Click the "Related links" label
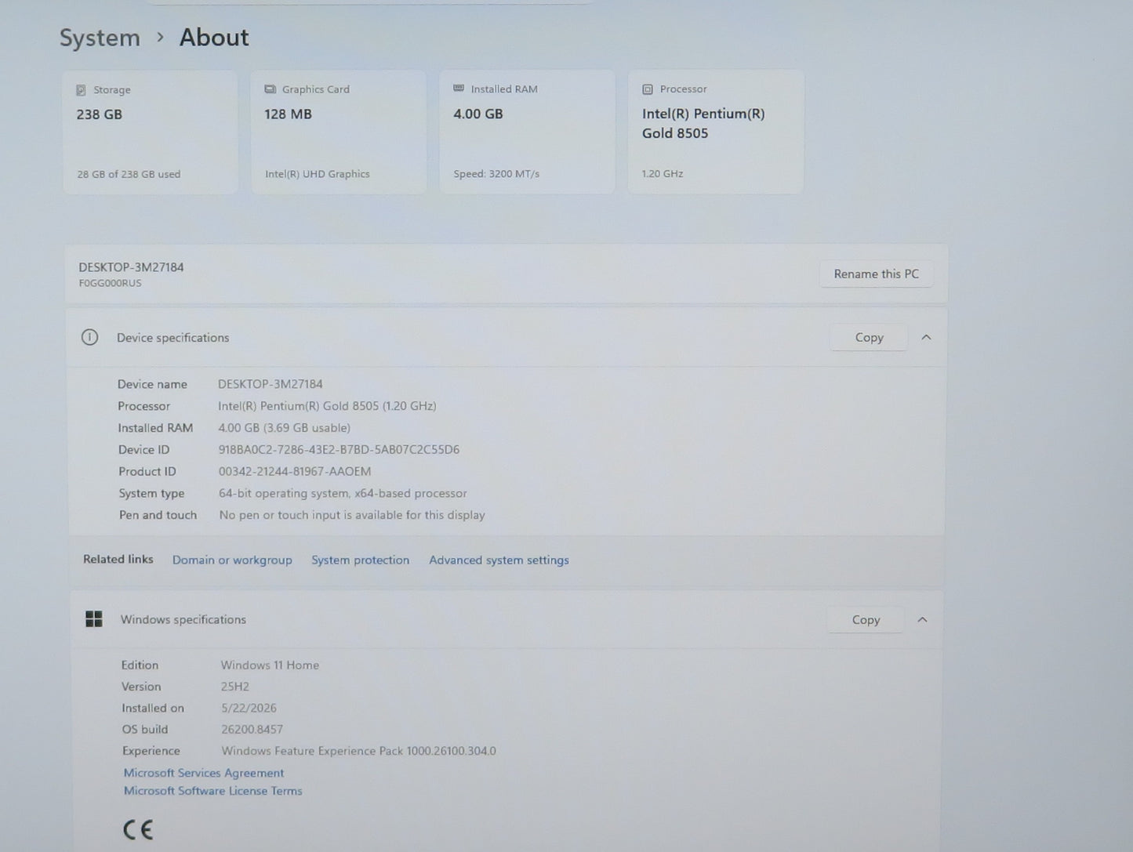This screenshot has width=1133, height=852. (118, 559)
